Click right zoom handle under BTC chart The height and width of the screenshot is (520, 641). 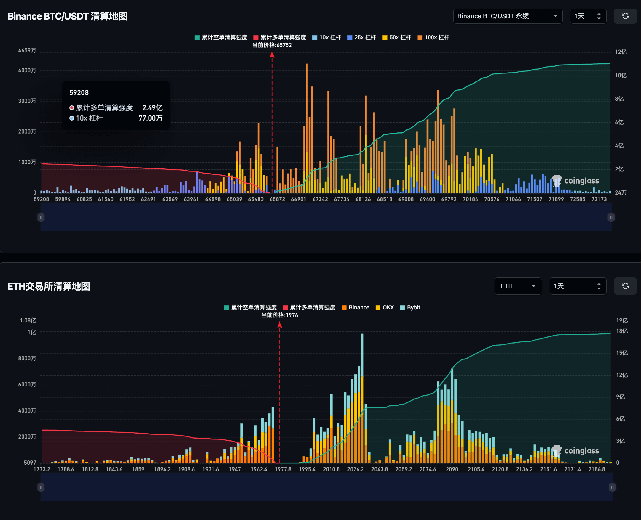pyautogui.click(x=611, y=217)
